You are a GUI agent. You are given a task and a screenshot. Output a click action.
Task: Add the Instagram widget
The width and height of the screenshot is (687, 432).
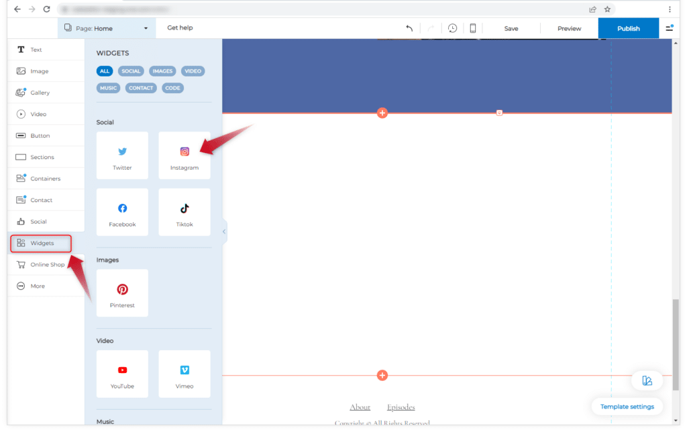pos(184,156)
